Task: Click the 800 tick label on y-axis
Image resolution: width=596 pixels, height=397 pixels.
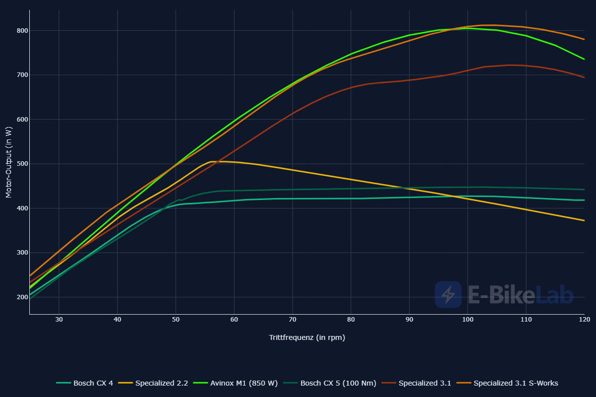Action: [21, 31]
